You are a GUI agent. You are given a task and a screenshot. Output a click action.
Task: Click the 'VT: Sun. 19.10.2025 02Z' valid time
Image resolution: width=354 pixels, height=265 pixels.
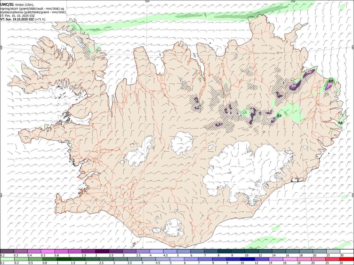[17, 19]
